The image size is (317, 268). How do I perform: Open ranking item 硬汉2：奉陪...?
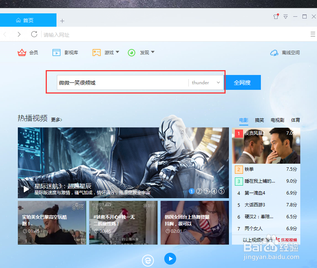[x=266, y=217]
